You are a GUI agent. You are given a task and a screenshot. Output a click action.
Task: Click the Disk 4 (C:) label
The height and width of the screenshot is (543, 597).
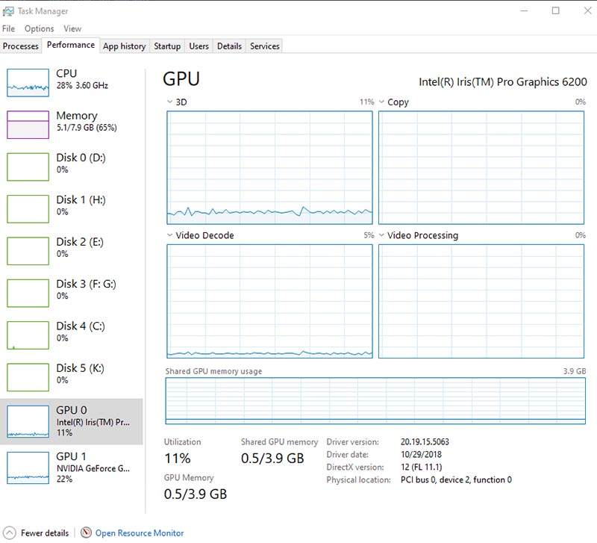[81, 326]
